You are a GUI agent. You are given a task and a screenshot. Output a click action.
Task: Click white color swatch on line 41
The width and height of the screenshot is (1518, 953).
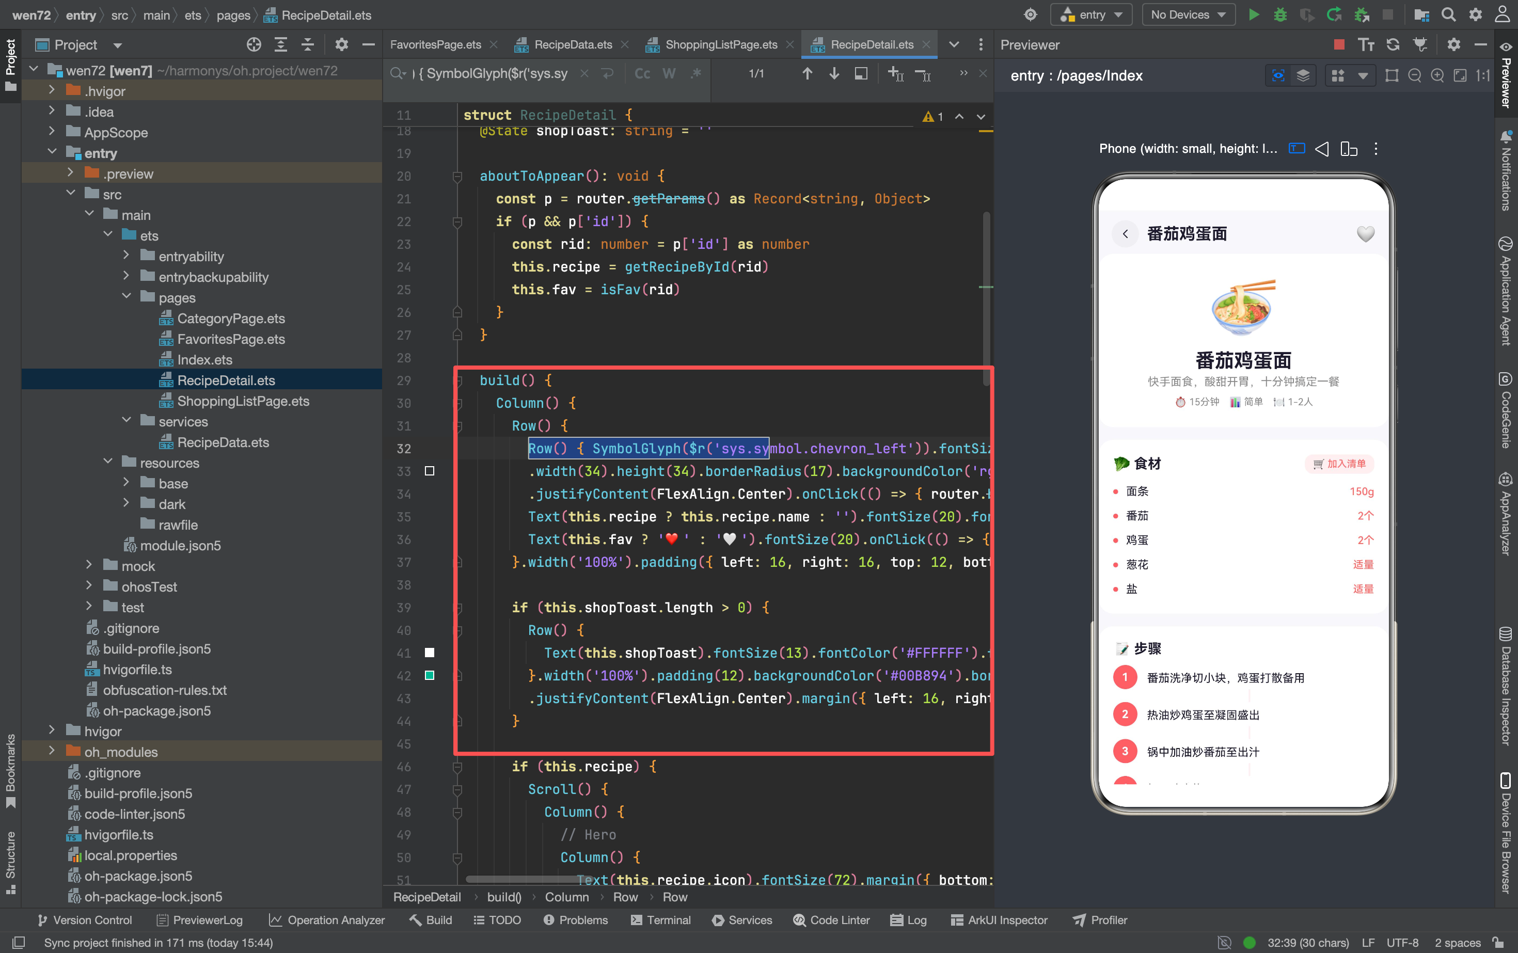point(429,653)
